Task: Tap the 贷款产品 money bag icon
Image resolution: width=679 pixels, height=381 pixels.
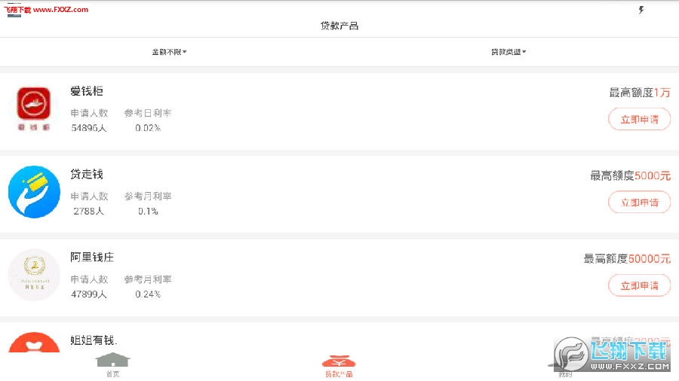Action: [339, 359]
